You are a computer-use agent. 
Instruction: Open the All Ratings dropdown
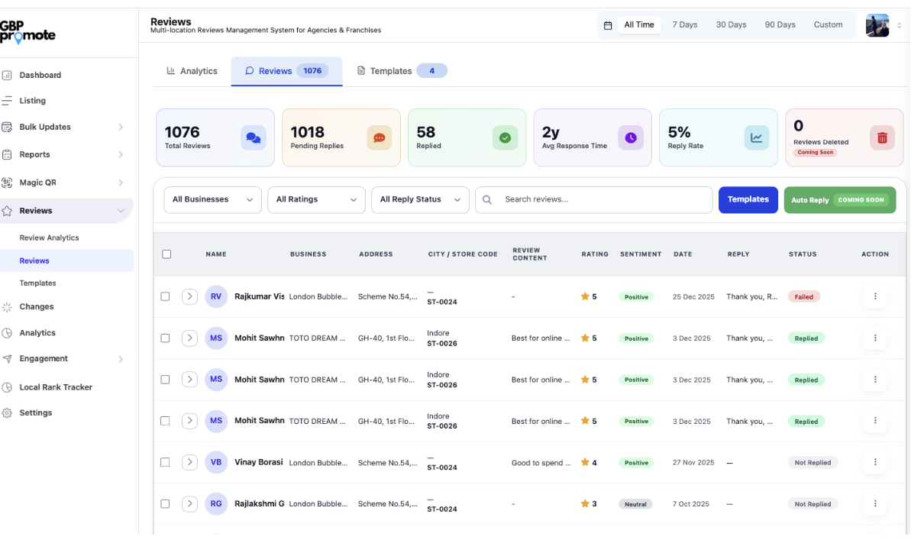tap(316, 199)
